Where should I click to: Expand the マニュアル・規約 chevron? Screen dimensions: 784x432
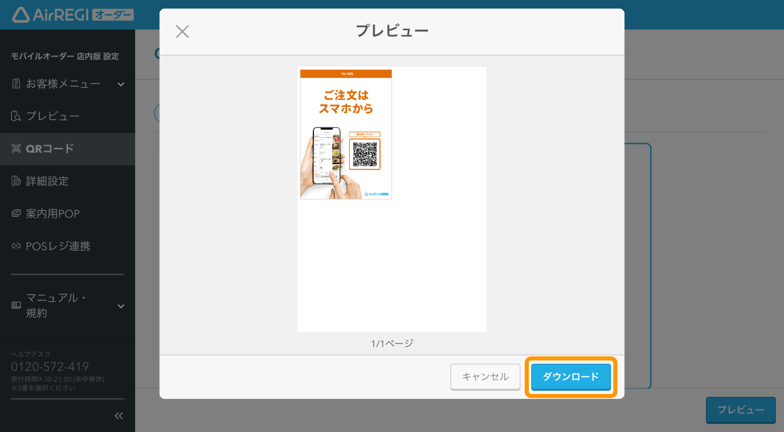(x=121, y=306)
